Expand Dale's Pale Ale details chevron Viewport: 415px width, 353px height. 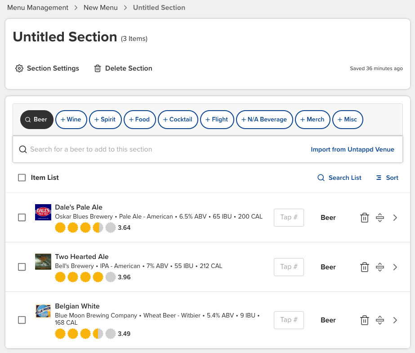pos(395,218)
